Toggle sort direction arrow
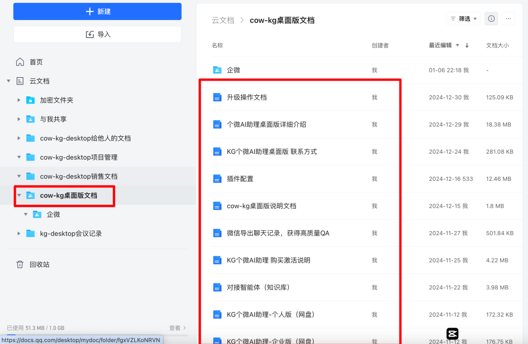 467,45
